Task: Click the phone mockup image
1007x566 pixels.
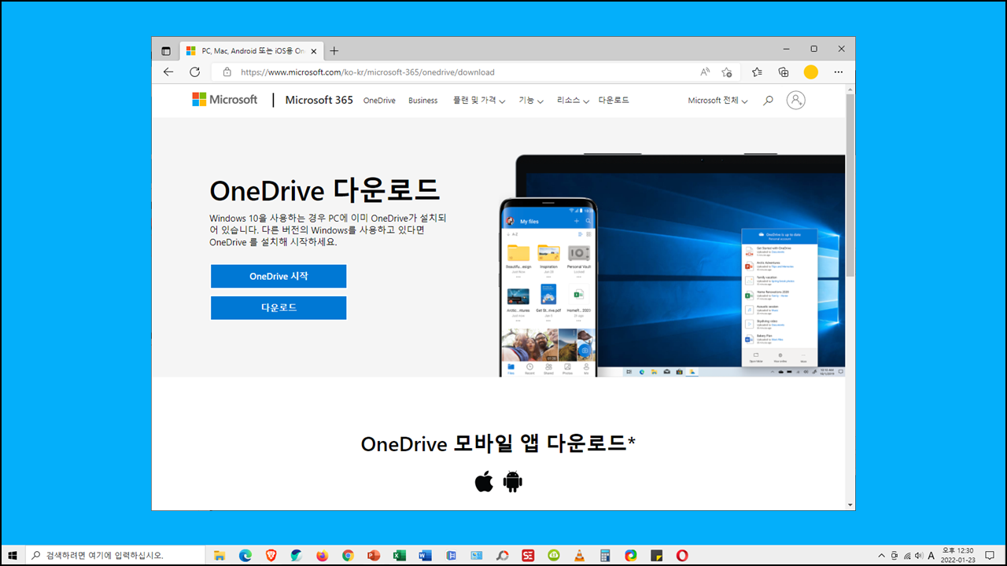Action: click(548, 287)
